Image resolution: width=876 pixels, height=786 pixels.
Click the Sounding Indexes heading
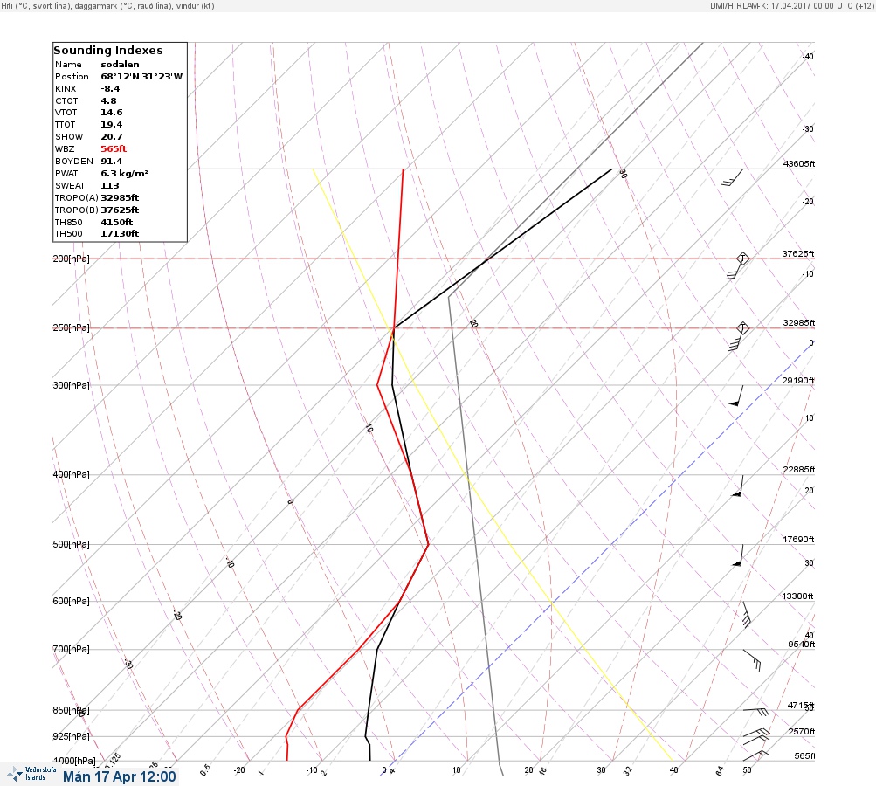click(x=107, y=51)
